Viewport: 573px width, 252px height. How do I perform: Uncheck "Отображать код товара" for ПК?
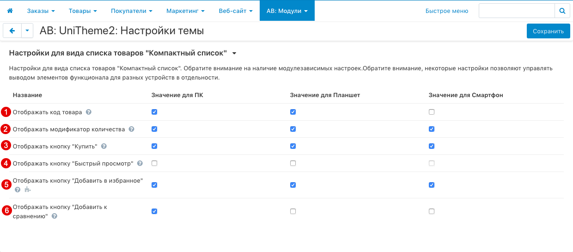tap(154, 112)
